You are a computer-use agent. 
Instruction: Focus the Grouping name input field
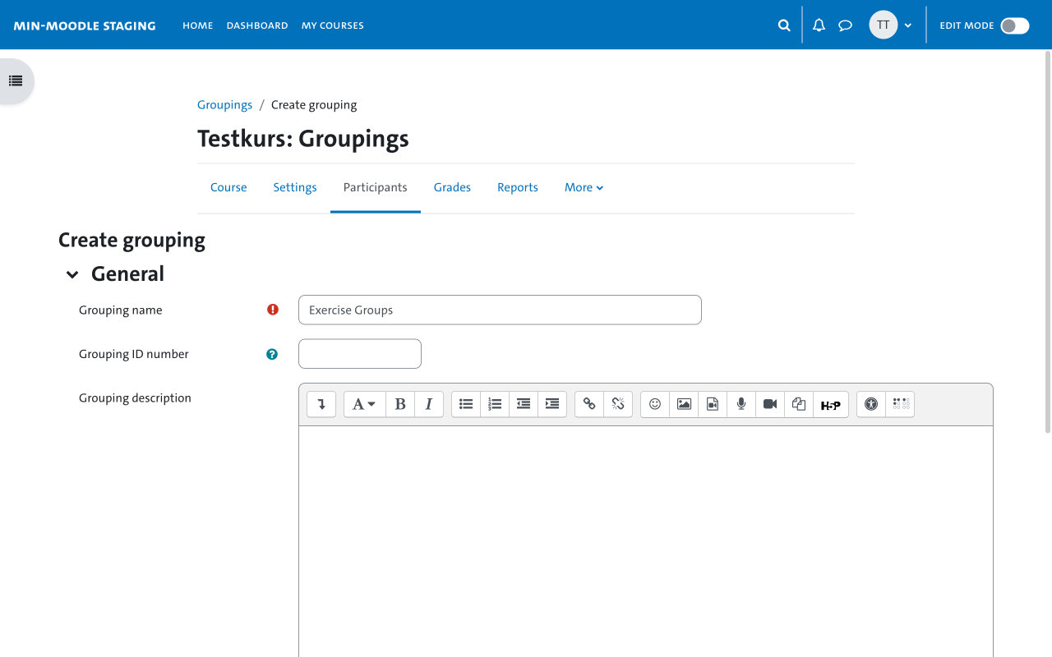(x=500, y=310)
